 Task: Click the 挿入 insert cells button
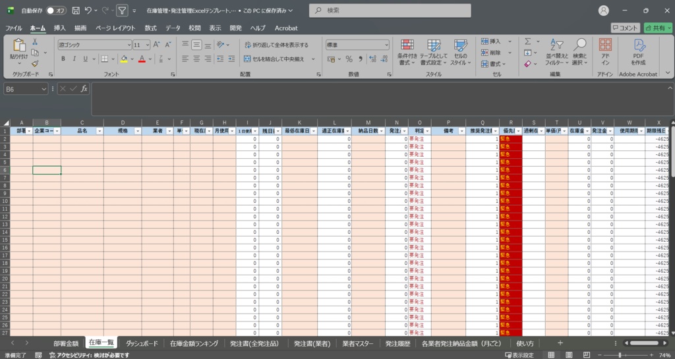click(x=490, y=41)
